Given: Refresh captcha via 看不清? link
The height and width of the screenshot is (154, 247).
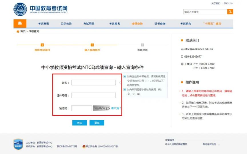Looking at the screenshot, I should point(116,108).
